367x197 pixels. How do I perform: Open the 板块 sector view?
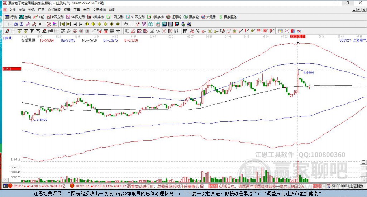click(25, 17)
